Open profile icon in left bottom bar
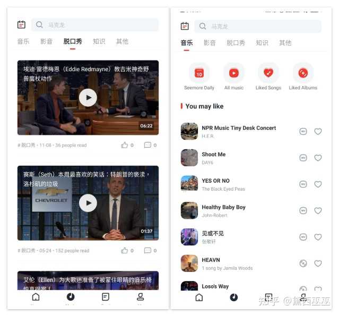 [140, 297]
